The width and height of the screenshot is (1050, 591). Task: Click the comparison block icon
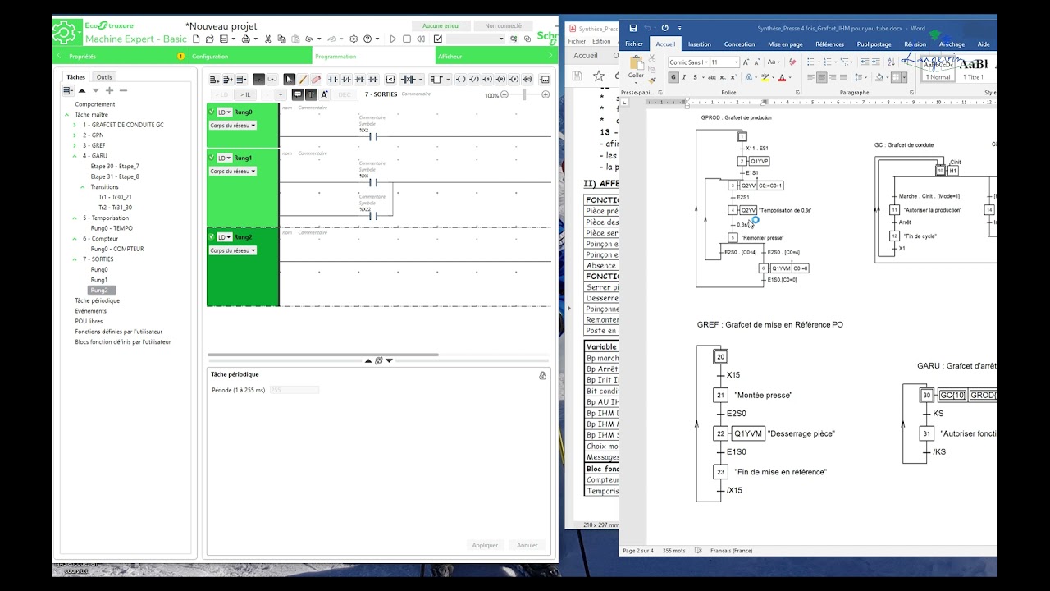(x=390, y=80)
